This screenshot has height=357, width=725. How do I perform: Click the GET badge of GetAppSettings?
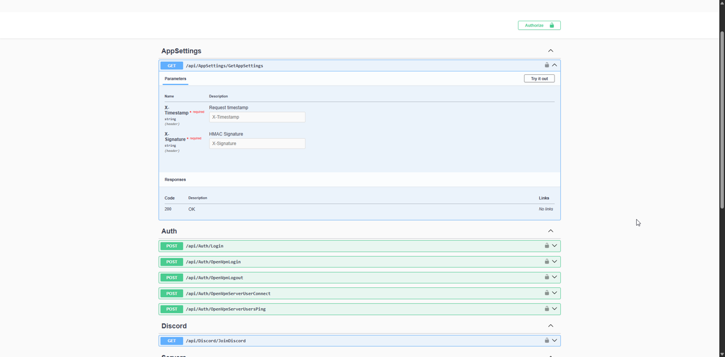pyautogui.click(x=172, y=66)
